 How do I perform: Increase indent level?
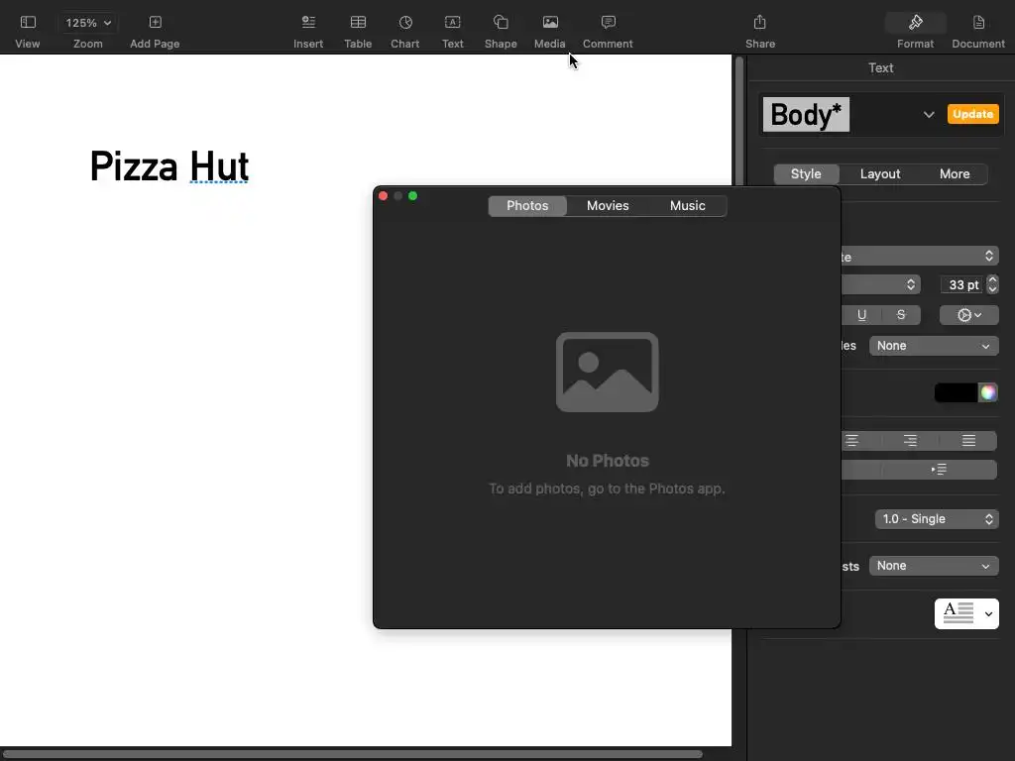point(940,469)
